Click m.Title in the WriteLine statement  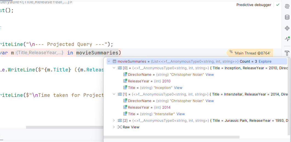tap(59, 70)
